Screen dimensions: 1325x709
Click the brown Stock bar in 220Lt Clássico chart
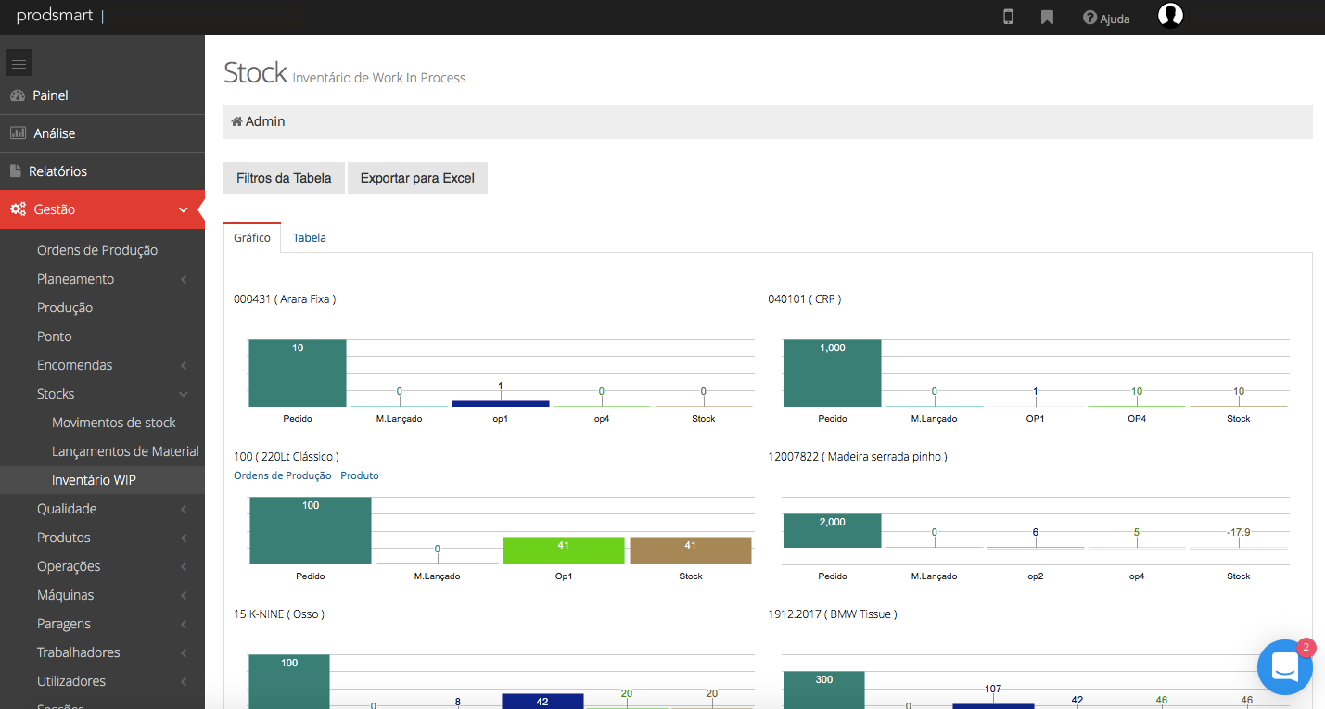click(691, 551)
